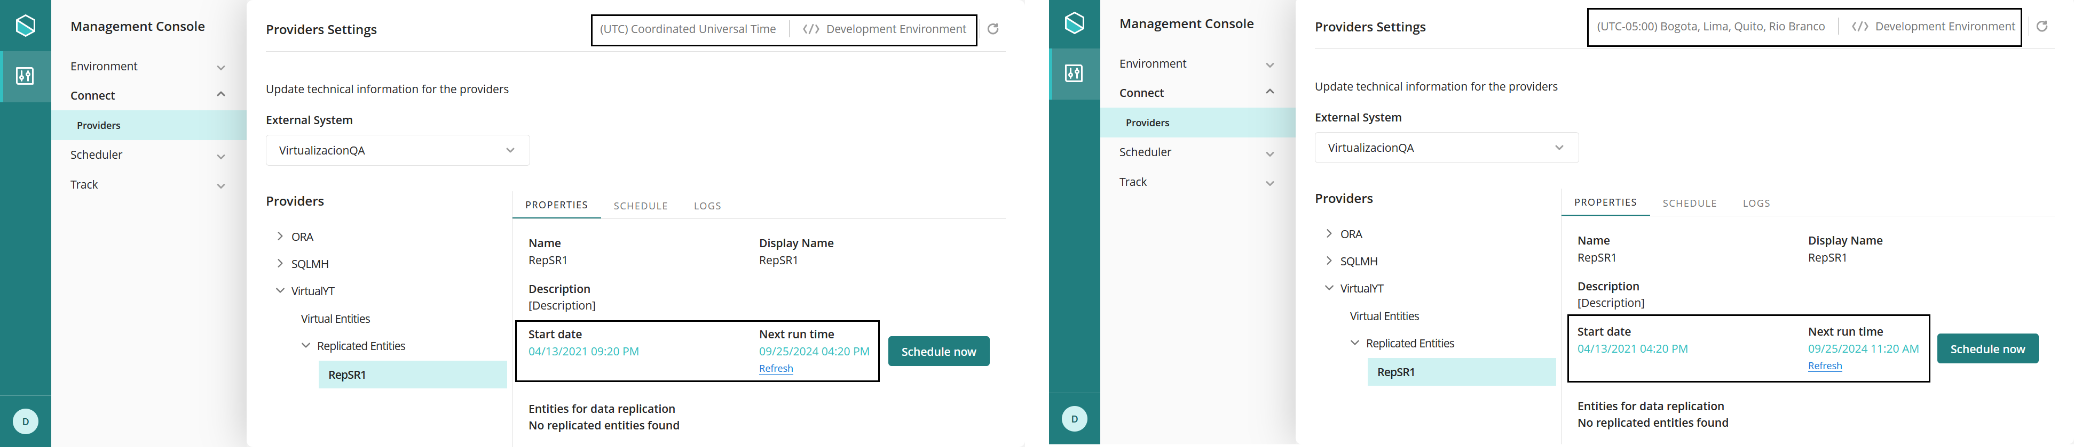The width and height of the screenshot is (2074, 447).
Task: Switch to LOGS tab in right console
Action: point(1757,204)
